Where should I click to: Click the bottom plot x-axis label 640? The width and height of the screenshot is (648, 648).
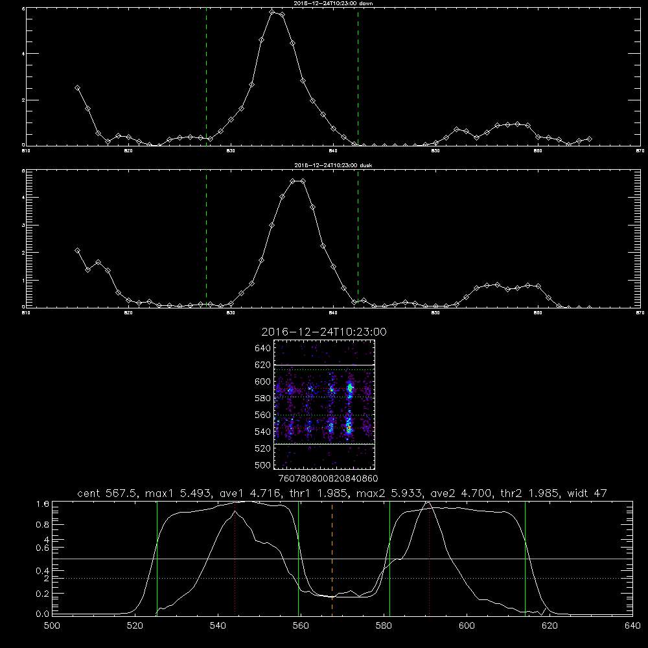(x=632, y=626)
